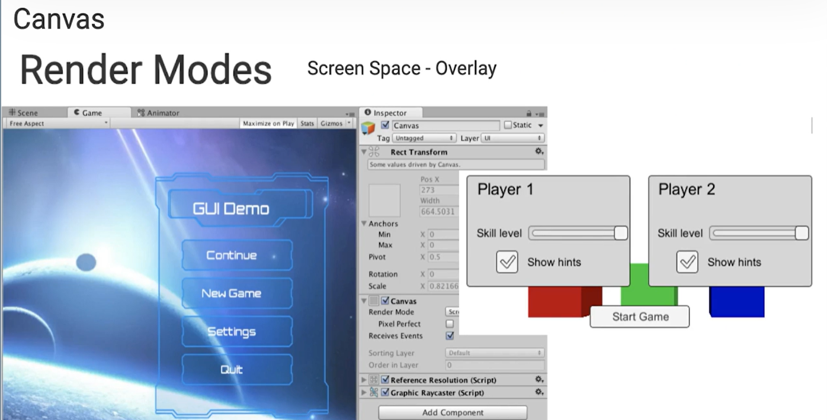Toggle the Graphic Raycaster script checkbox
This screenshot has width=827, height=420.
pyautogui.click(x=385, y=393)
